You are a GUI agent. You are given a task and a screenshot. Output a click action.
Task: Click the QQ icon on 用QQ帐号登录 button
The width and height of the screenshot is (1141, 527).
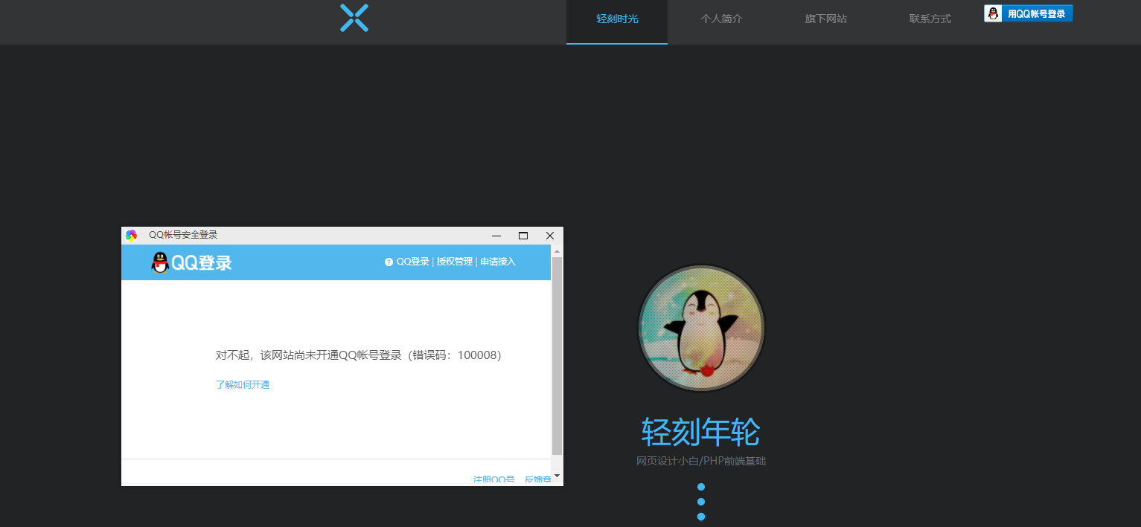tap(993, 13)
